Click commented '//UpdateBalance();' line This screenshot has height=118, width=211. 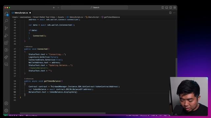click(38, 68)
